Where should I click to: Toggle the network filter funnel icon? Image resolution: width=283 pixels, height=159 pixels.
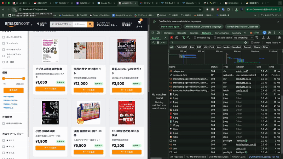click(183, 38)
